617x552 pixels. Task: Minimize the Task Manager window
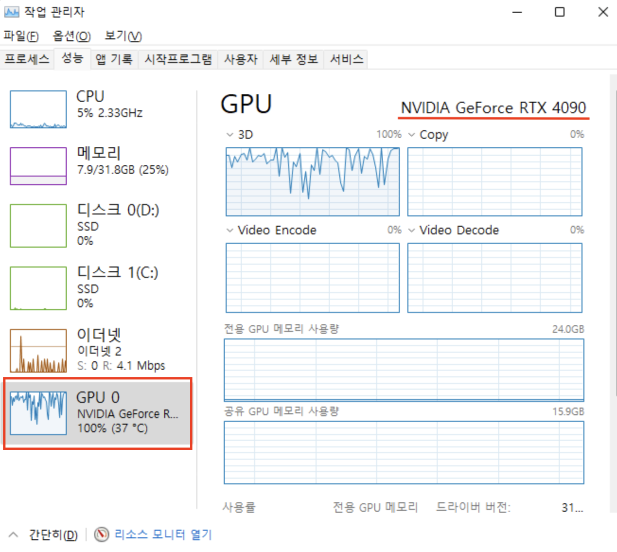pyautogui.click(x=517, y=12)
